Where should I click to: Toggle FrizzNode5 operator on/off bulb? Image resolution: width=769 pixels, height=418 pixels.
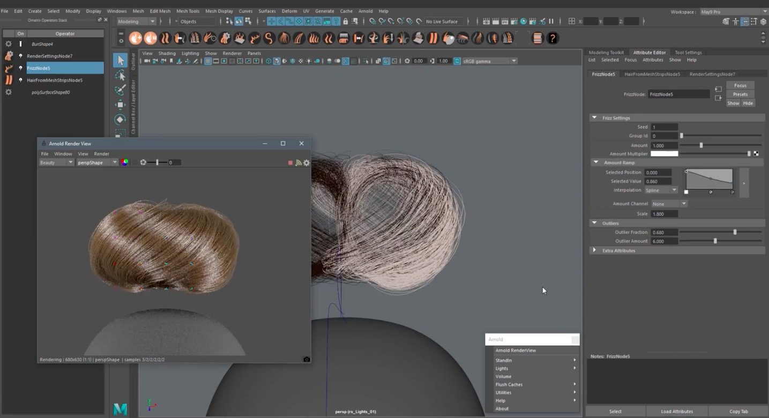click(21, 68)
